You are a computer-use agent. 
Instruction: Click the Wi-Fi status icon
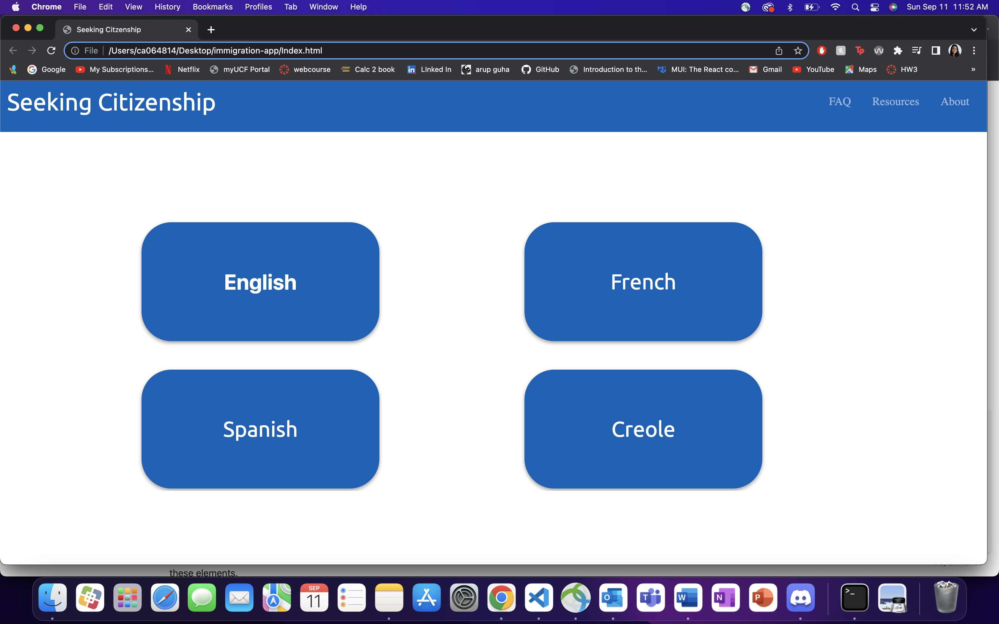pyautogui.click(x=835, y=7)
